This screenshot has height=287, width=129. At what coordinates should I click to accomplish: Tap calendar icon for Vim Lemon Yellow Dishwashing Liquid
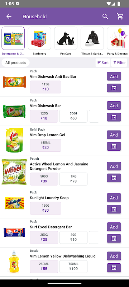[x=114, y=268]
